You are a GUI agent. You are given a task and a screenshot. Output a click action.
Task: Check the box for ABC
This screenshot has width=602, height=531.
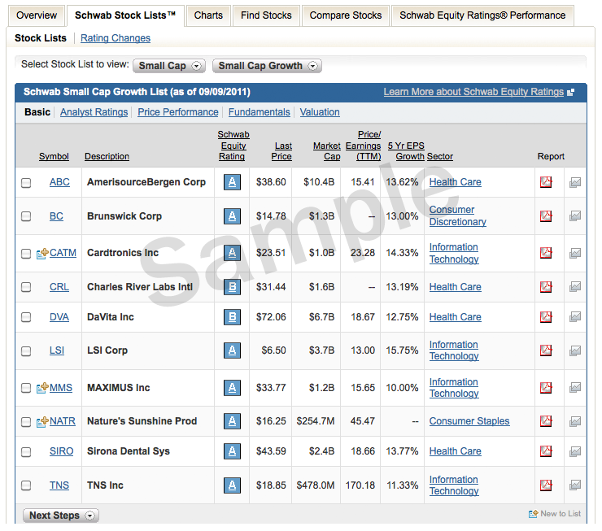(x=26, y=183)
